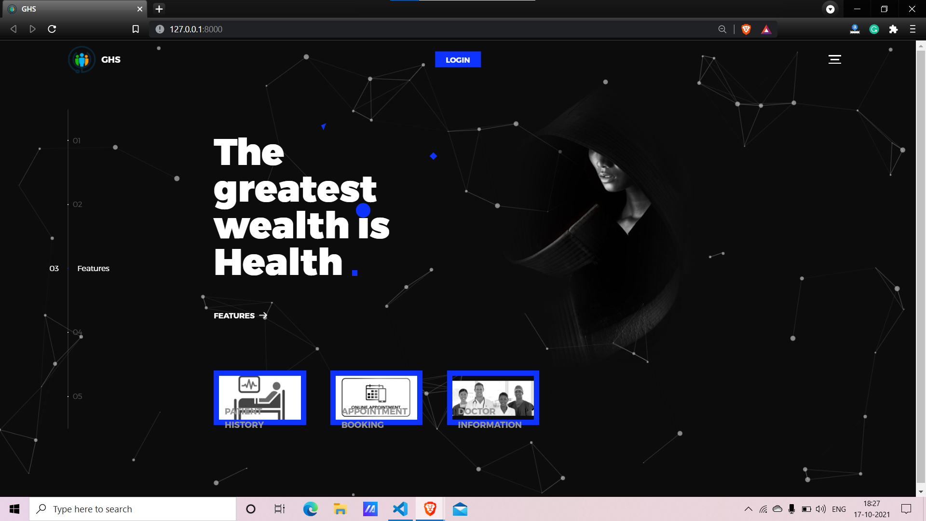926x521 pixels.
Task: Click the Brave Rewards triangle icon
Action: (766, 30)
